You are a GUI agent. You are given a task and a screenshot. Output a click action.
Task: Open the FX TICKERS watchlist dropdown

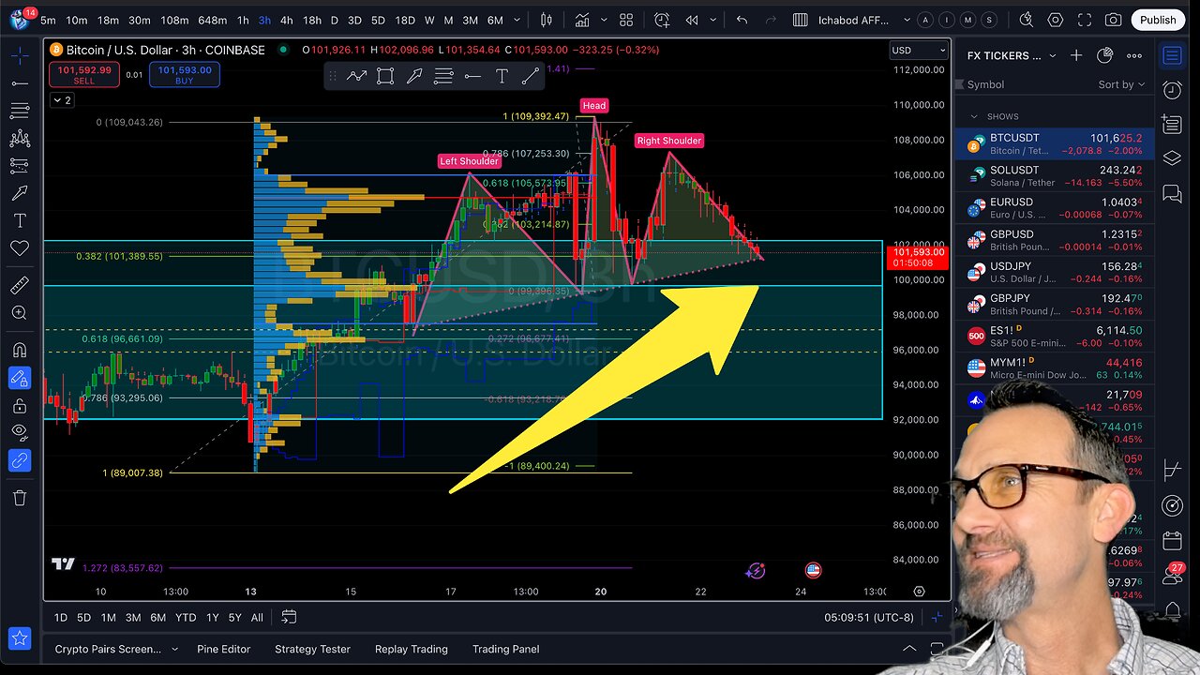[1011, 55]
